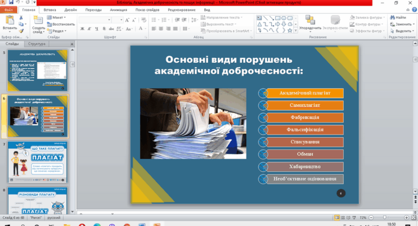
Task: Undo the last action
Action: click(x=18, y=2)
